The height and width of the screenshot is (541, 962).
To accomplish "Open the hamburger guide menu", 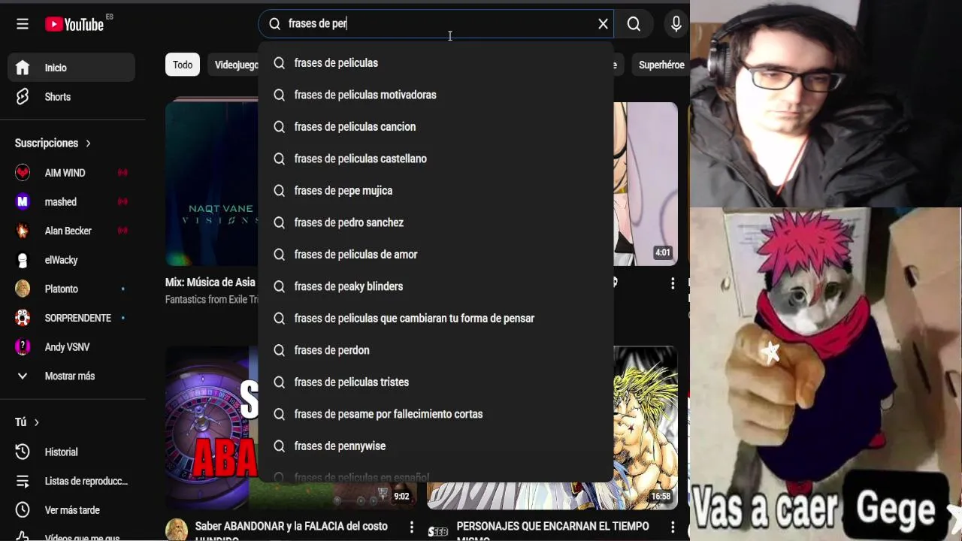I will (x=23, y=24).
